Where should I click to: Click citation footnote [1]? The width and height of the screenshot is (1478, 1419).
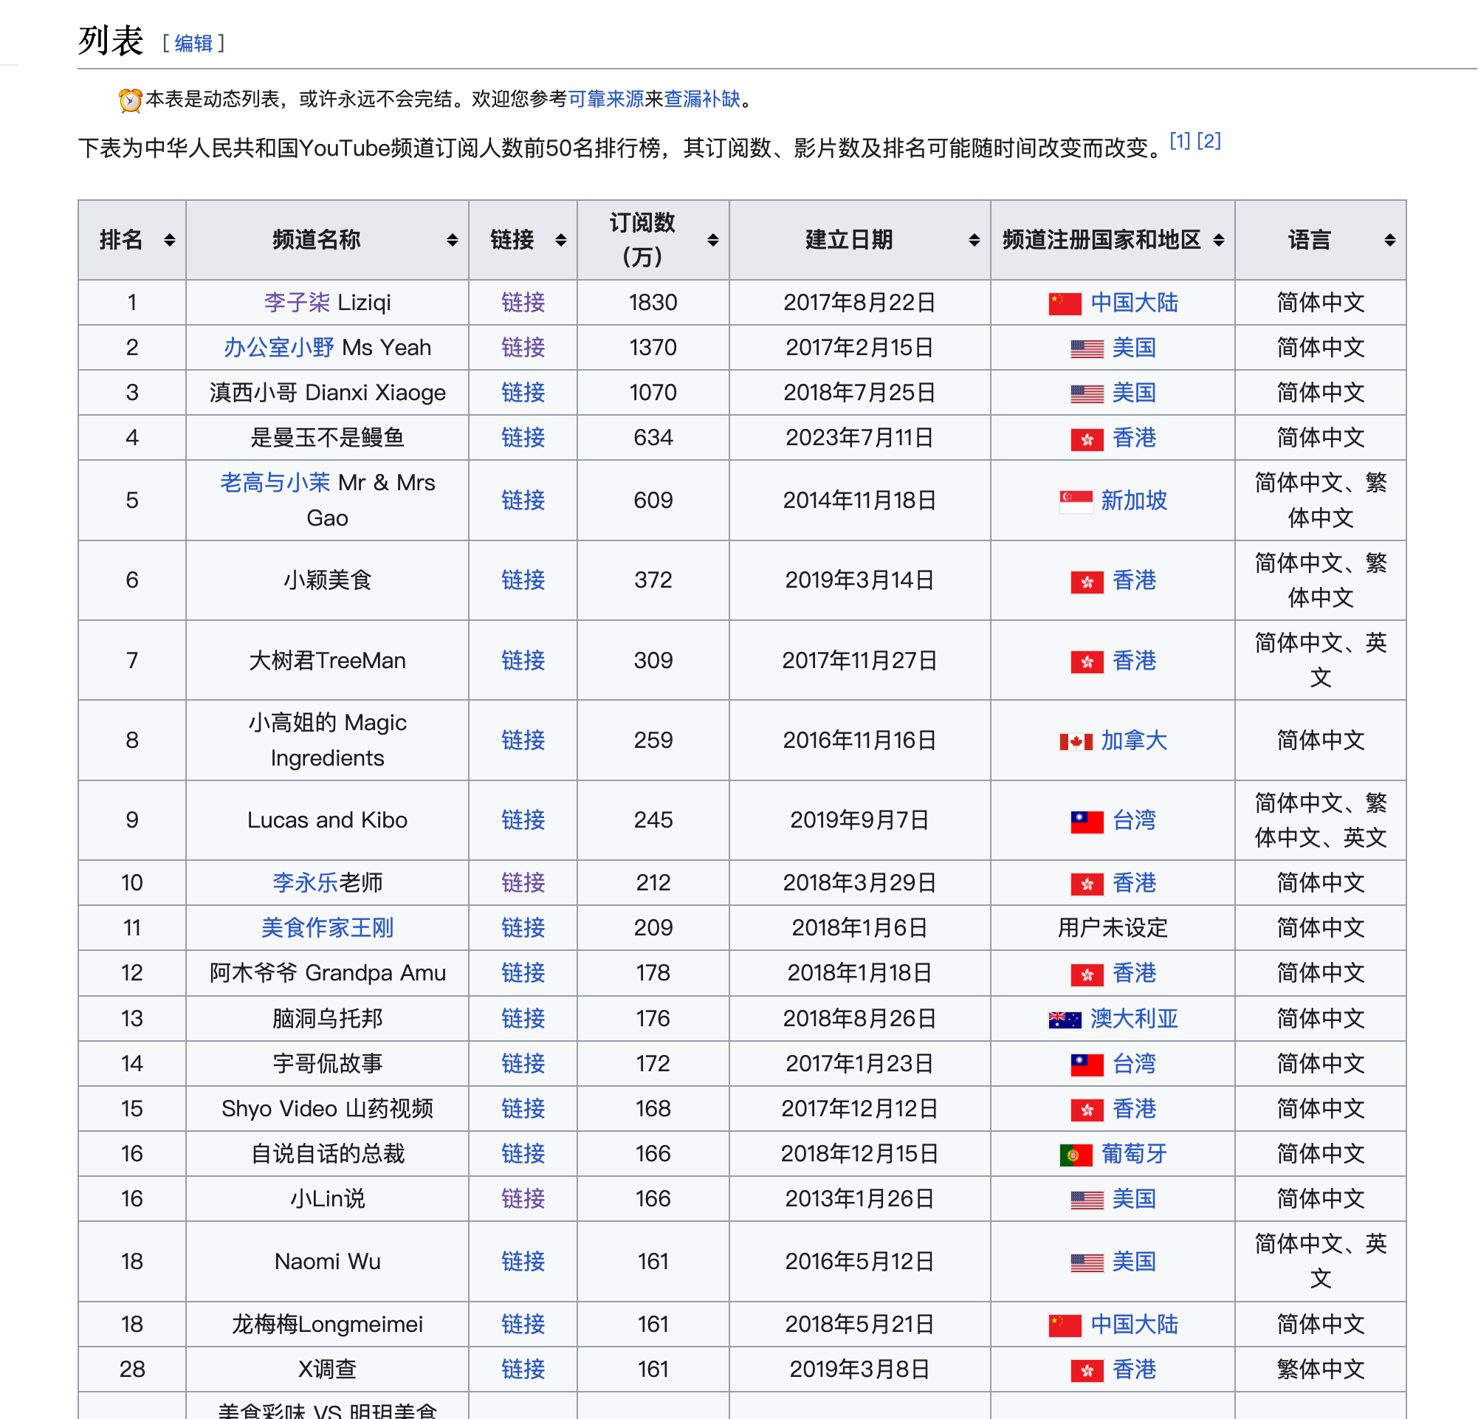(1180, 141)
